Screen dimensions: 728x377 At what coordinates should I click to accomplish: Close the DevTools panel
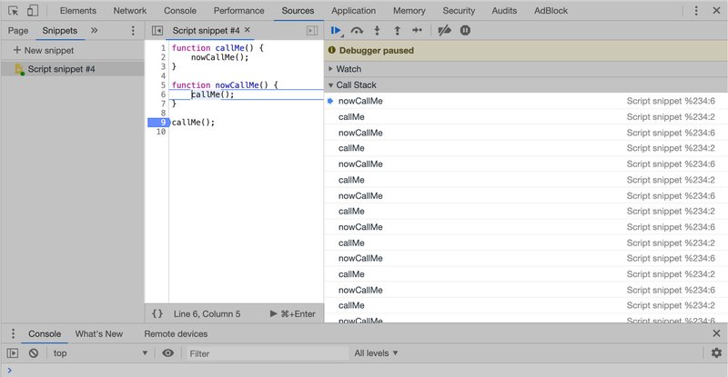coord(716,10)
